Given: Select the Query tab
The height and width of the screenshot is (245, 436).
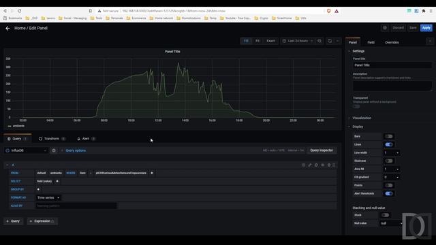Looking at the screenshot, I should pyautogui.click(x=17, y=139).
